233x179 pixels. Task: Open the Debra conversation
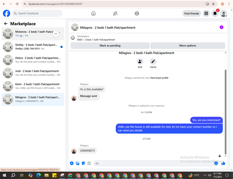click(33, 60)
